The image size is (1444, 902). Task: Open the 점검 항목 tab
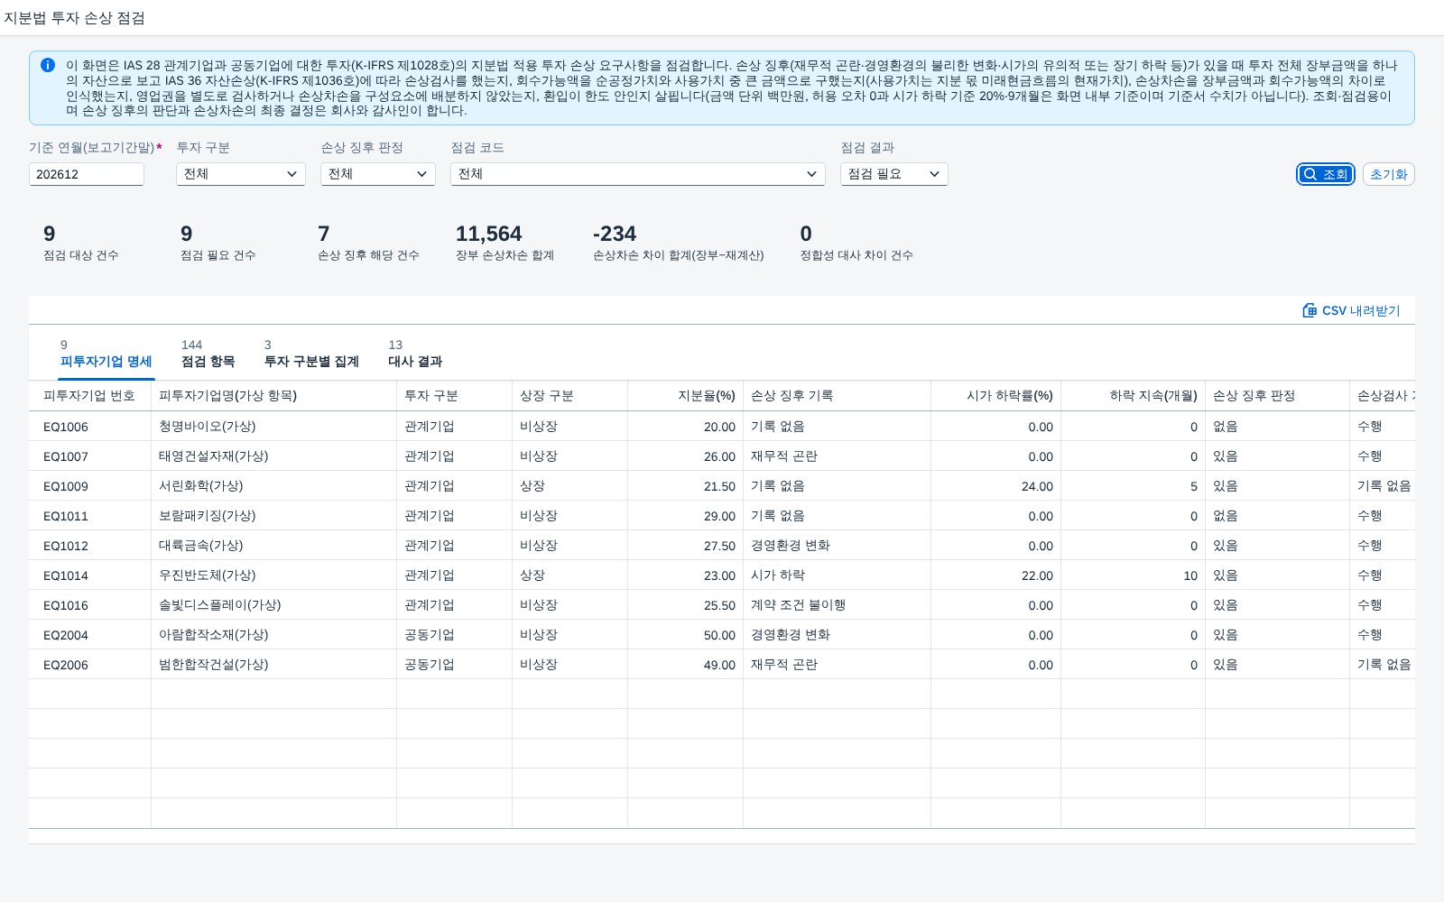(208, 354)
